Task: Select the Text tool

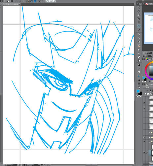Action: (139, 80)
